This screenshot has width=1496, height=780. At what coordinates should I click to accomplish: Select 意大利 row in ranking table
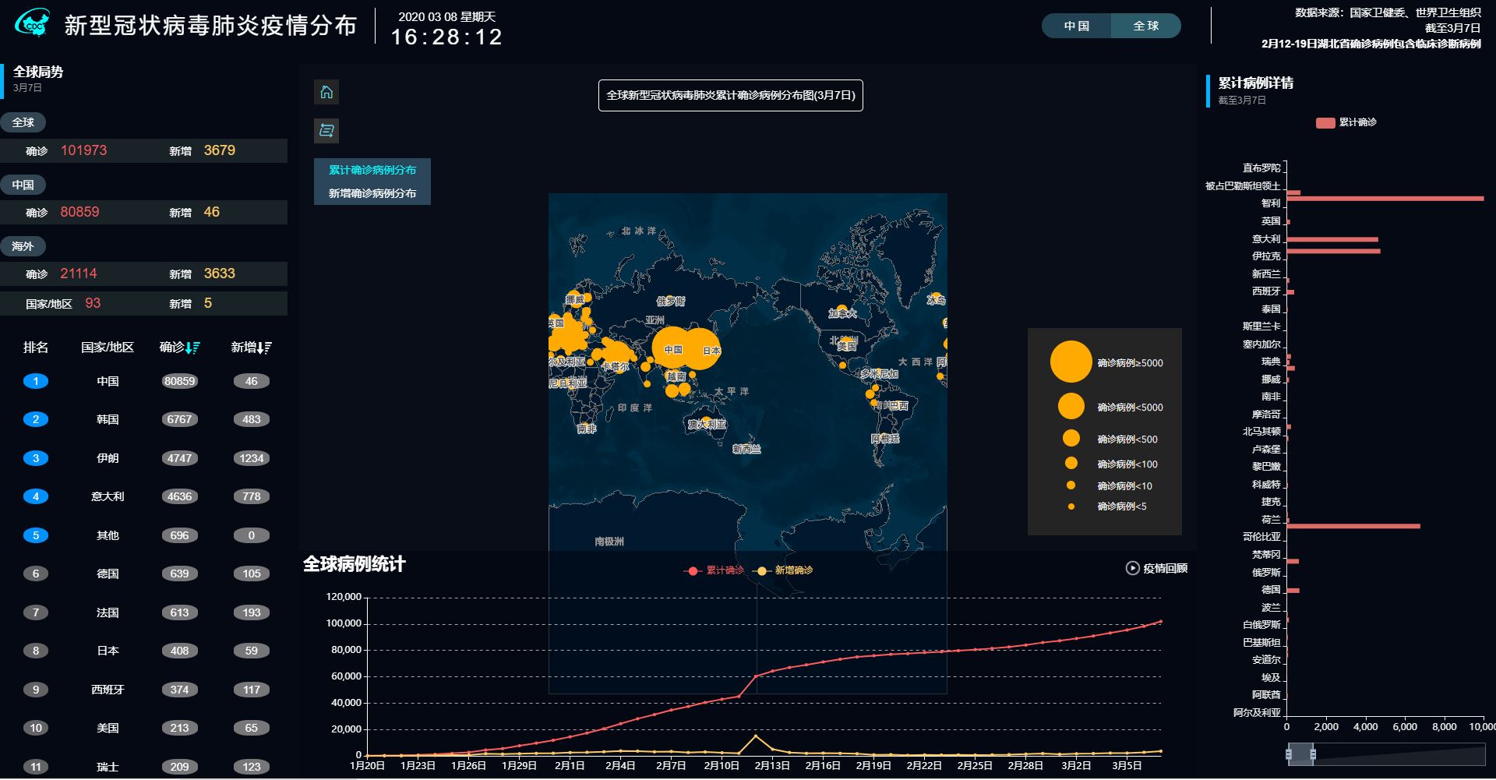pos(144,496)
